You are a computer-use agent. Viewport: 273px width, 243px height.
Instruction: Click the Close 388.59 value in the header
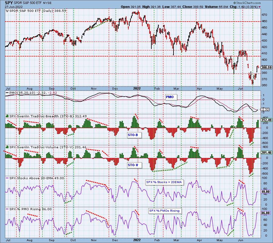[x=193, y=7]
